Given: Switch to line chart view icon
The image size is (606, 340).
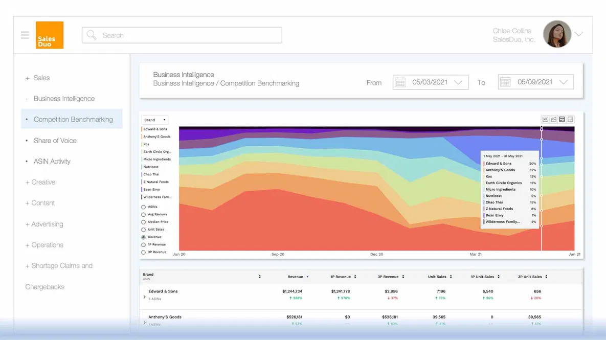Looking at the screenshot, I should 545,120.
